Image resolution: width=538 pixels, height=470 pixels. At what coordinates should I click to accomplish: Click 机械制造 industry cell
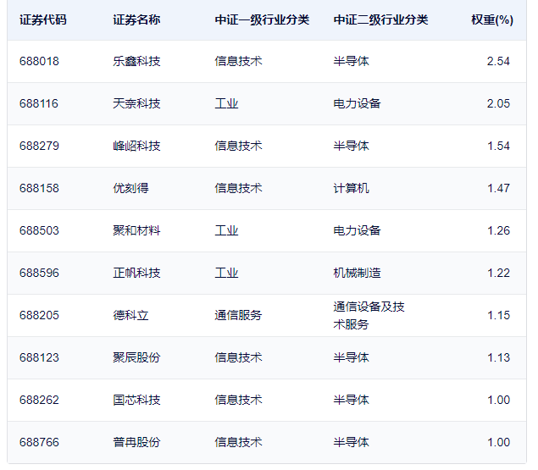click(x=358, y=273)
